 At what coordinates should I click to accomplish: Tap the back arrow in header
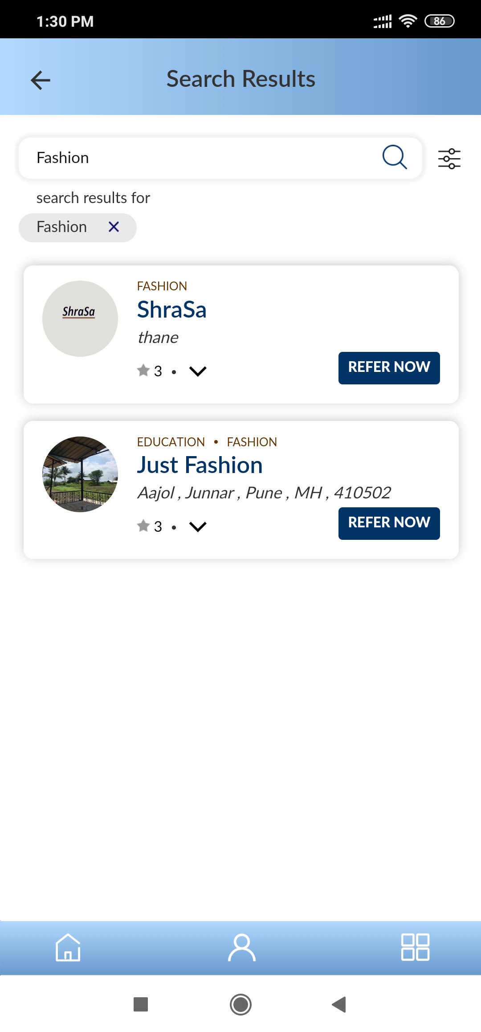coord(41,80)
